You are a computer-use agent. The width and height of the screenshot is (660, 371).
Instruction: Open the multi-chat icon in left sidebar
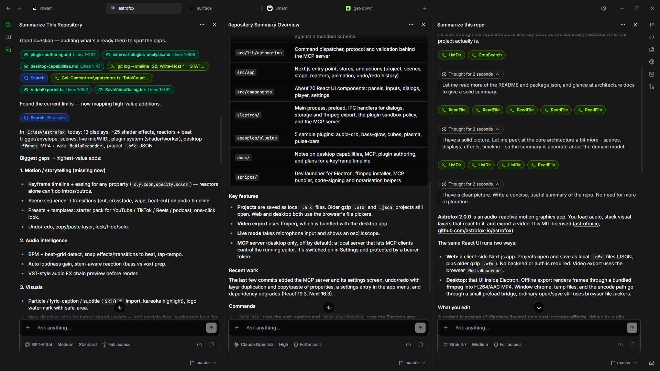(x=8, y=49)
